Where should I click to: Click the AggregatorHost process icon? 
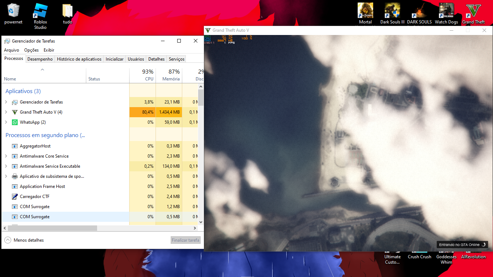click(x=15, y=146)
